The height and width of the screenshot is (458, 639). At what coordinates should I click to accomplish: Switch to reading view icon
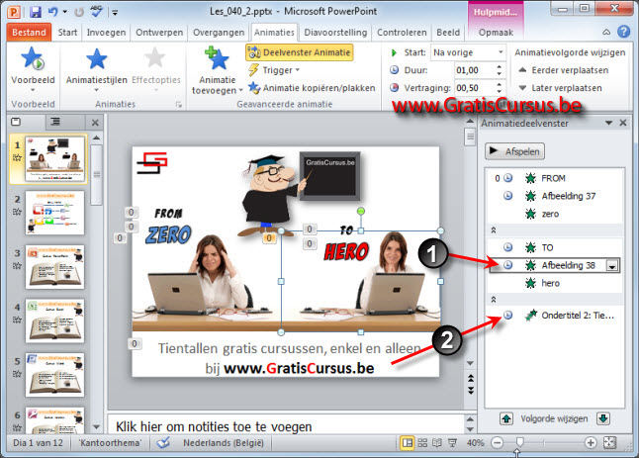[437, 442]
